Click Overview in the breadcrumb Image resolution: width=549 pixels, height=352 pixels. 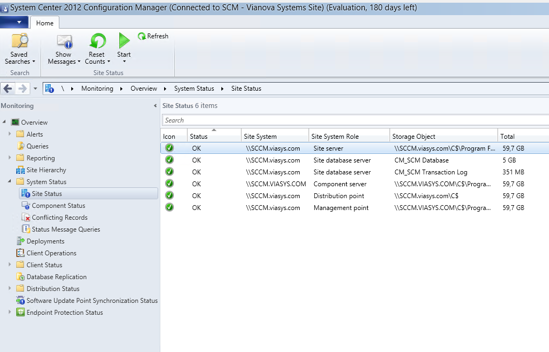coord(144,89)
